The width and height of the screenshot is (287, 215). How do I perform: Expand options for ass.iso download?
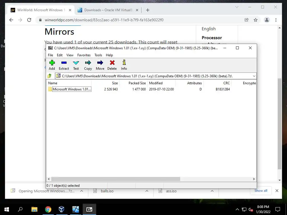[x=212, y=191]
